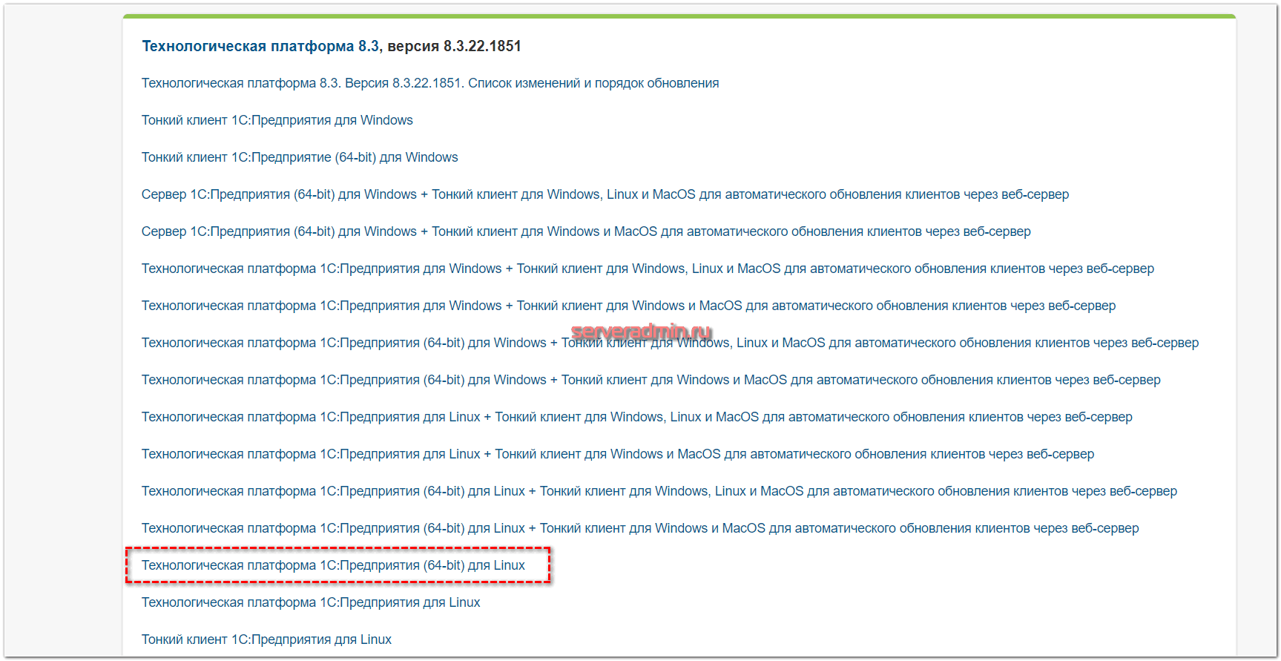This screenshot has height=661, width=1281.
Task: Click the red serveradmin.ru watermark
Action: (641, 331)
